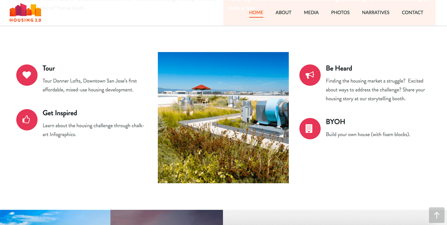Go to the ABOUT page
Image resolution: width=447 pixels, height=225 pixels.
[x=283, y=13]
